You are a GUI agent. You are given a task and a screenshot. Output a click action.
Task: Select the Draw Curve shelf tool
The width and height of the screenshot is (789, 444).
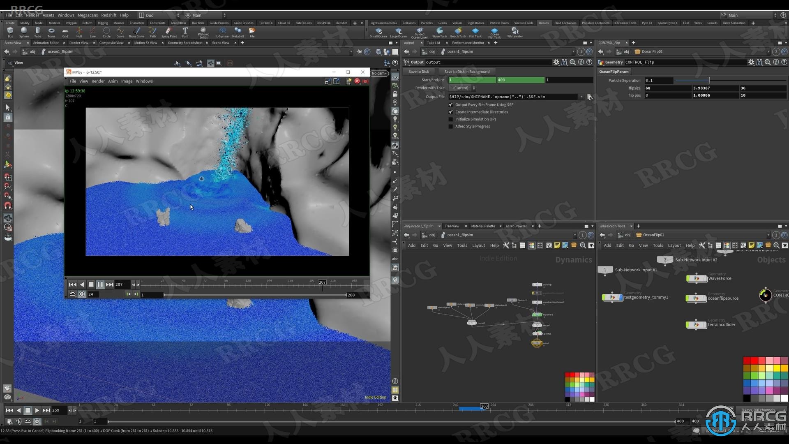pos(136,32)
